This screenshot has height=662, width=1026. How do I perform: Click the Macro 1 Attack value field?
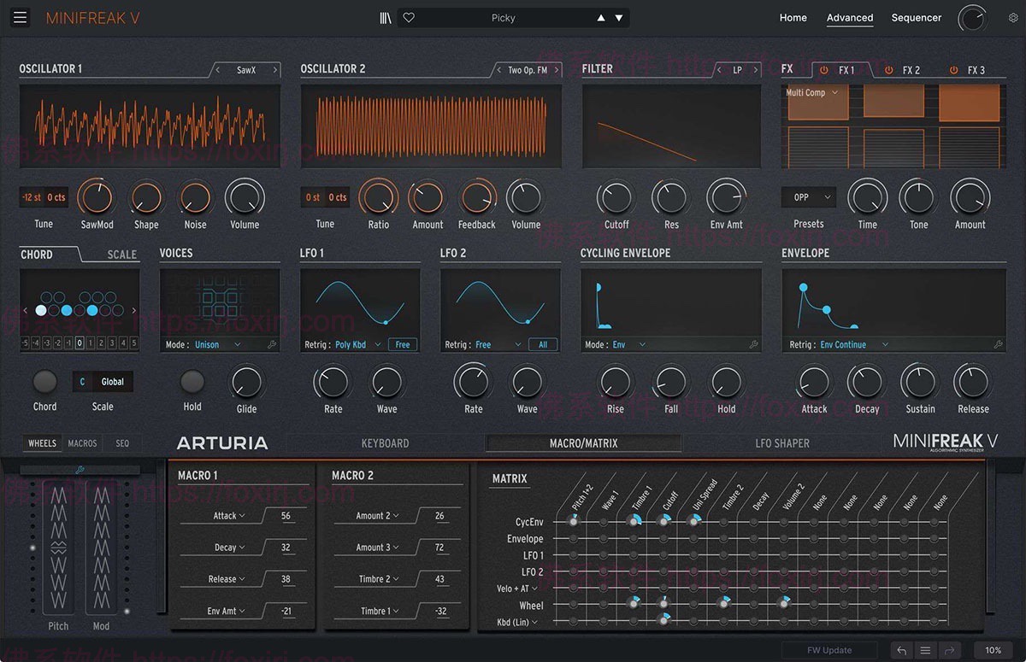[285, 515]
